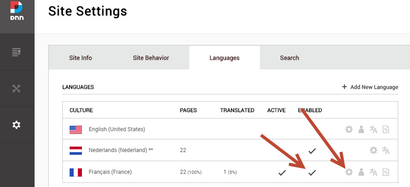The height and width of the screenshot is (187, 410).
Task: Open the Manage tools sidebar menu
Action: tap(16, 89)
